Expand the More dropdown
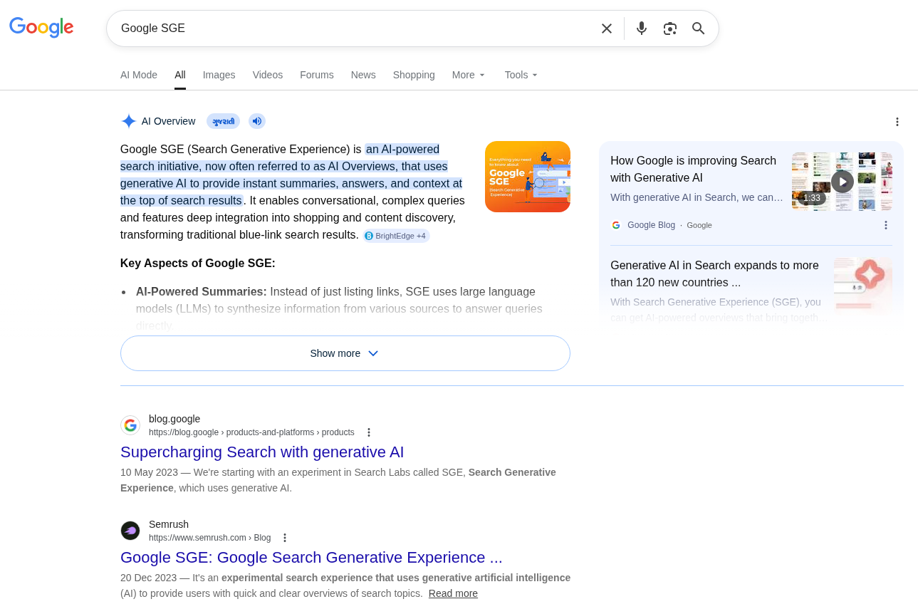Image resolution: width=918 pixels, height=609 pixels. click(x=469, y=75)
